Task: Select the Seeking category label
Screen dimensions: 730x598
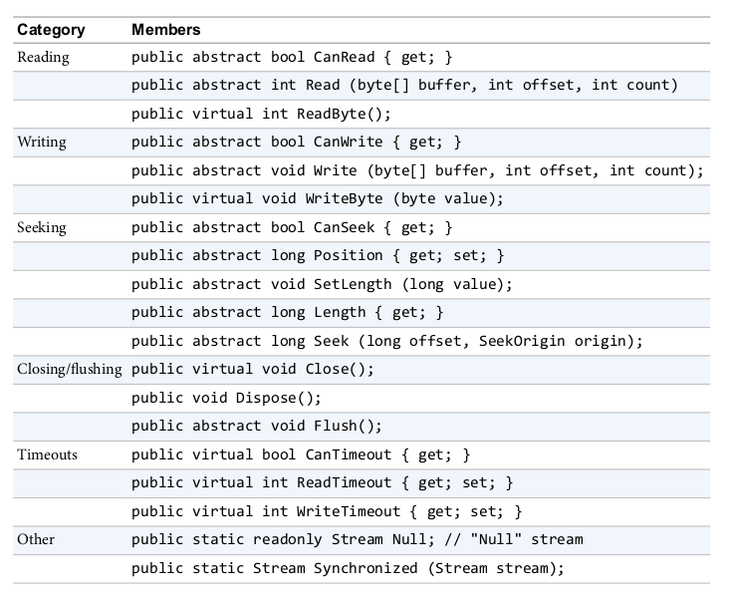Action: click(42, 227)
